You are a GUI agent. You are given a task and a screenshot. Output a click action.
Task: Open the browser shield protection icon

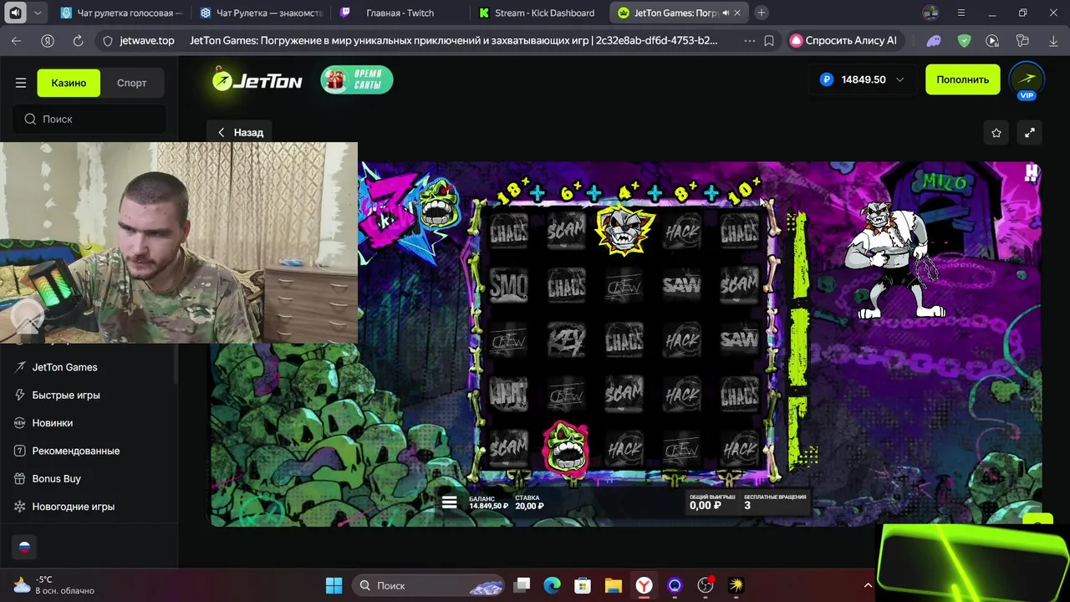pos(964,40)
